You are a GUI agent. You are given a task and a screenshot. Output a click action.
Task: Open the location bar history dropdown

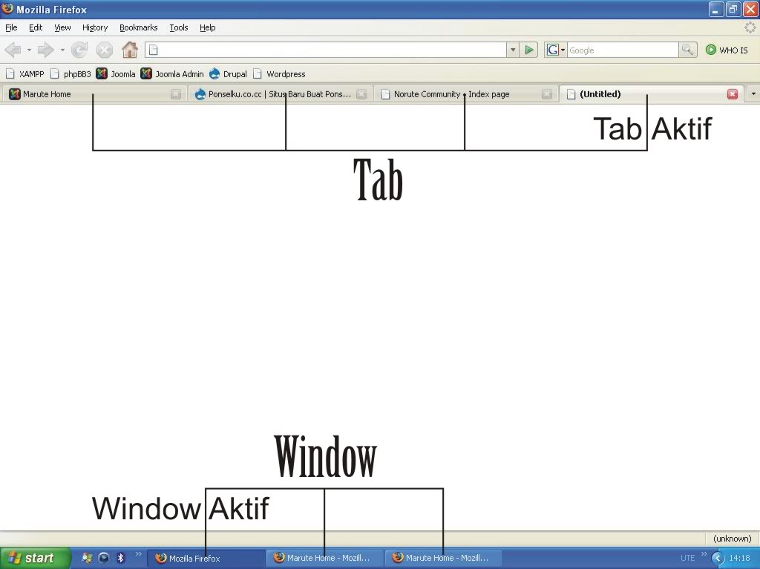(512, 50)
